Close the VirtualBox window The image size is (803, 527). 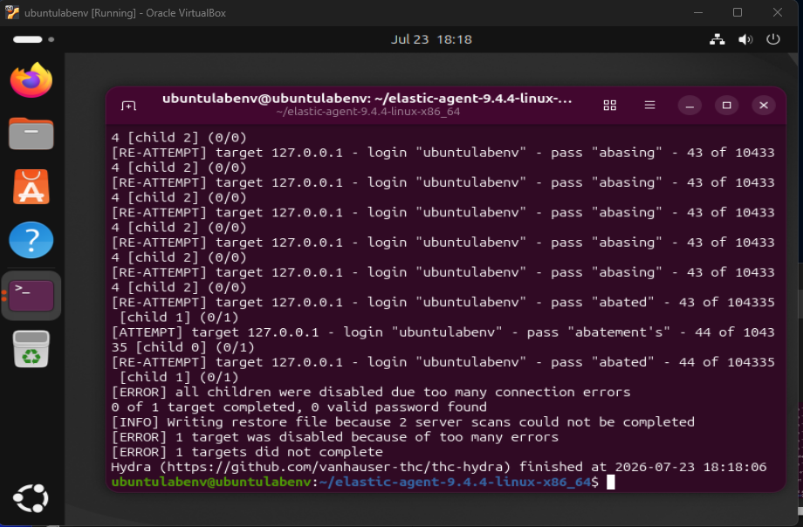coord(778,12)
